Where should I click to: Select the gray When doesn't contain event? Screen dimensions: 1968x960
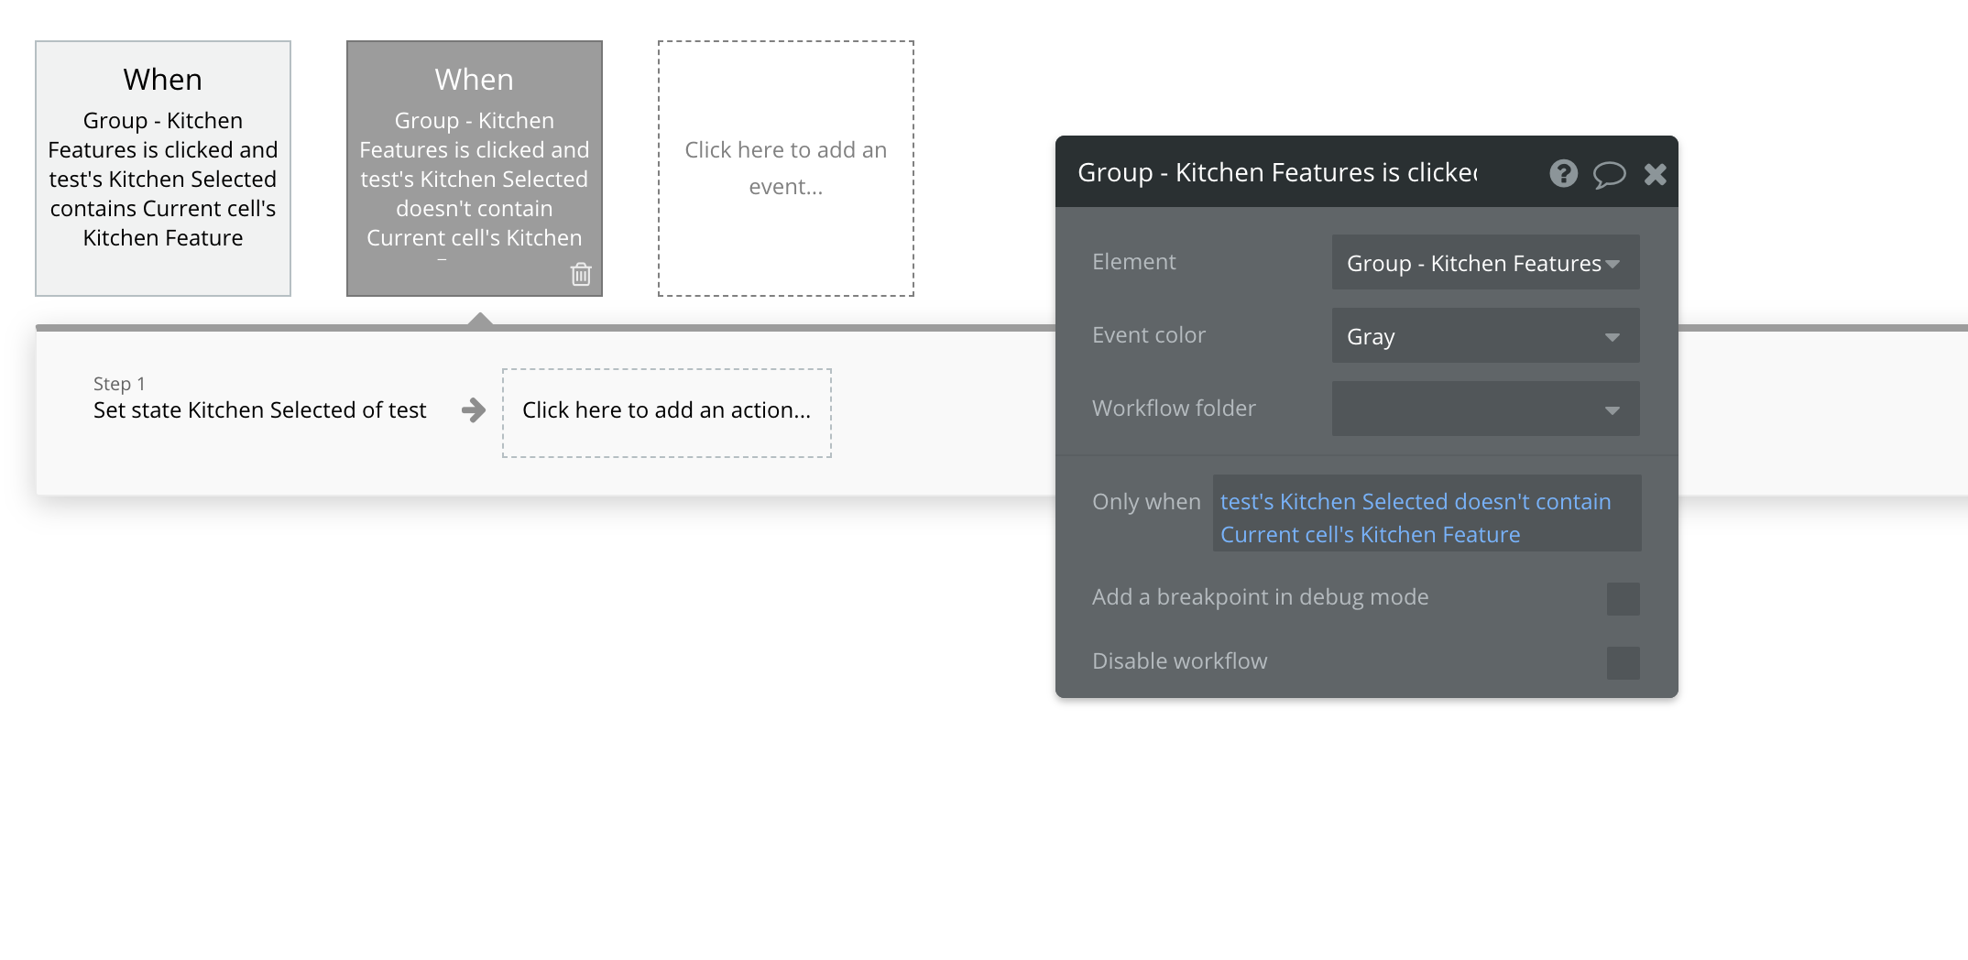pyautogui.click(x=474, y=165)
